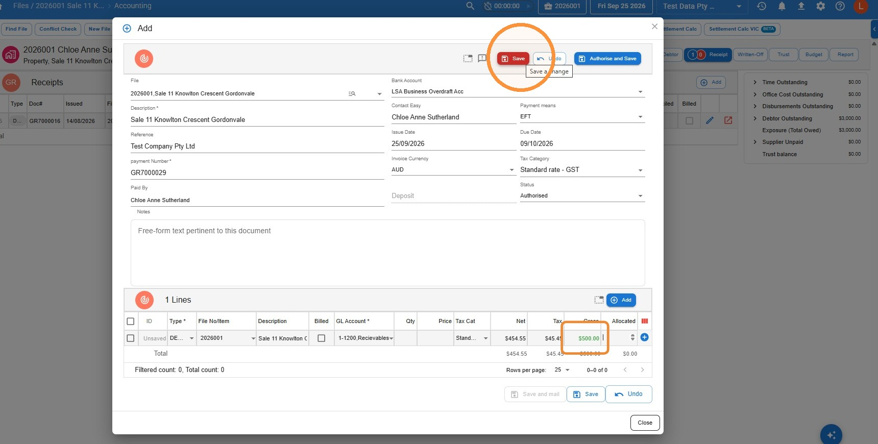The image size is (878, 444).
Task: Open the red column chooser icon in lines table
Action: coord(645,321)
